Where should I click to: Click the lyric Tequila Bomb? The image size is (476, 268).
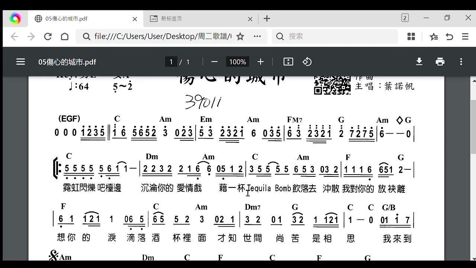click(x=268, y=189)
